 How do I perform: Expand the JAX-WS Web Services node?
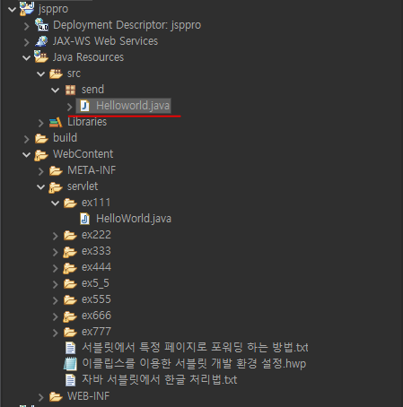(27, 42)
